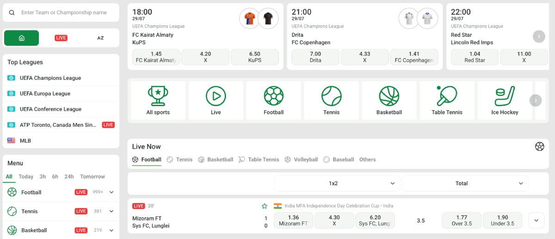
Task: Show next featured matches carousel arrow
Action: tap(539, 36)
